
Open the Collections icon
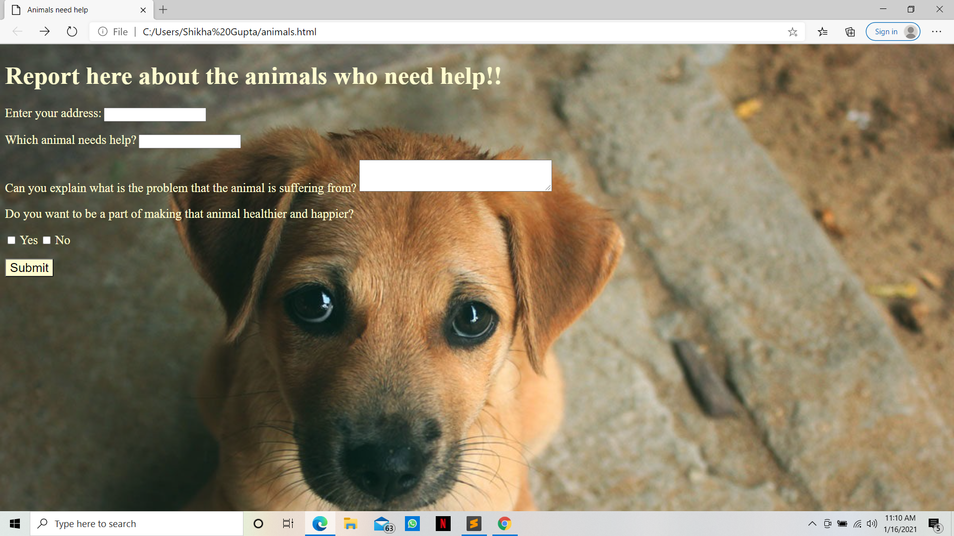click(x=850, y=32)
